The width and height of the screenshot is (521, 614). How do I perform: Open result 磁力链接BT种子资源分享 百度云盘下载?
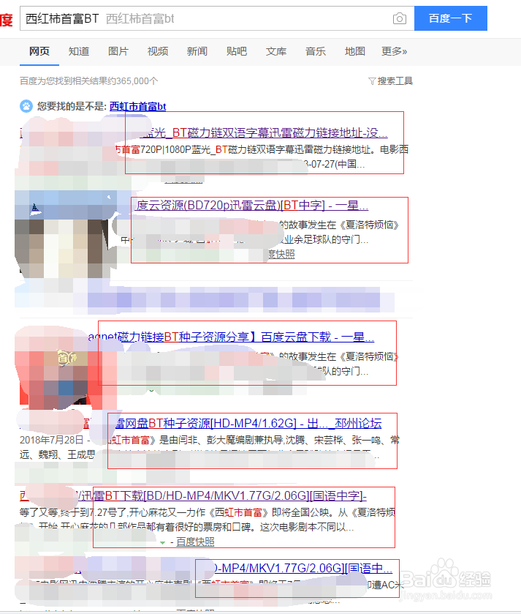(x=232, y=337)
